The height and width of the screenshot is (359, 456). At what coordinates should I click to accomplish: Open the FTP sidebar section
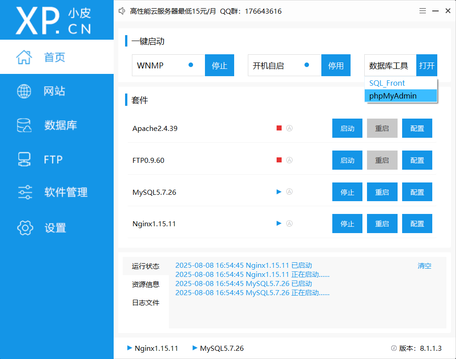(50, 159)
